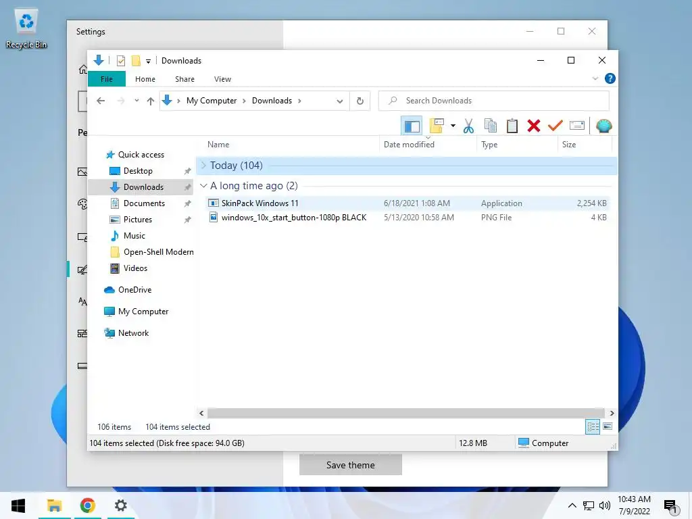Screen dimensions: 692x519
Task: Click the new folder icon in the title bar
Action: pos(136,61)
